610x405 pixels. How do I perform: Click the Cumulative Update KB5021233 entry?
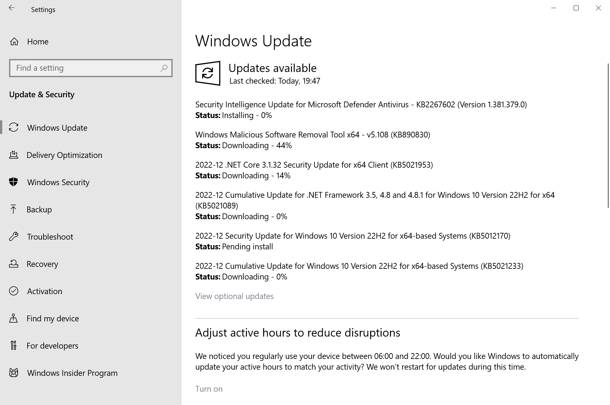tap(359, 266)
